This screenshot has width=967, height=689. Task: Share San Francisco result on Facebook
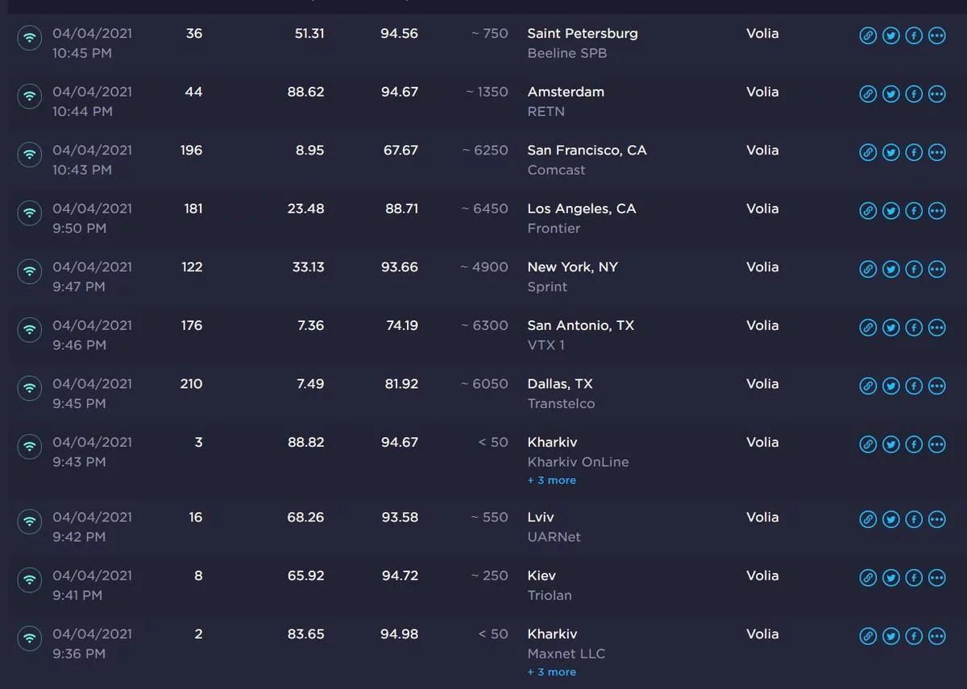click(x=914, y=153)
